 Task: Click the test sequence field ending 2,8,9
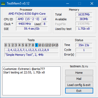coord(31,50)
